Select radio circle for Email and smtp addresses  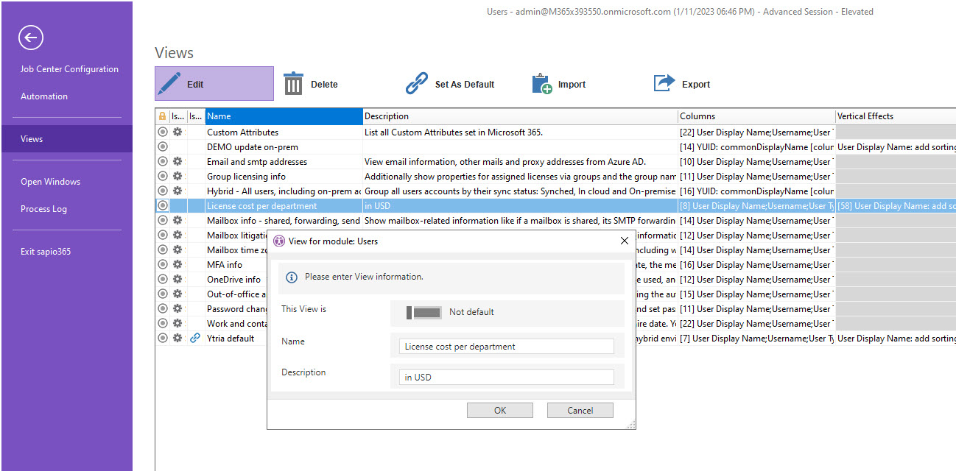(x=163, y=162)
